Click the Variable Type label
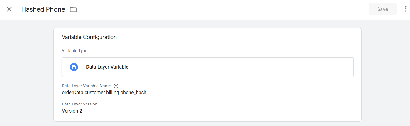 [x=74, y=51]
